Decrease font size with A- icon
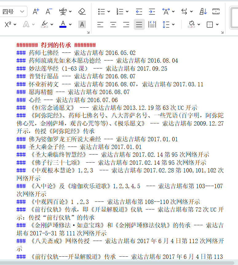Image resolution: width=238 pixels, height=265 pixels. pos(49,11)
